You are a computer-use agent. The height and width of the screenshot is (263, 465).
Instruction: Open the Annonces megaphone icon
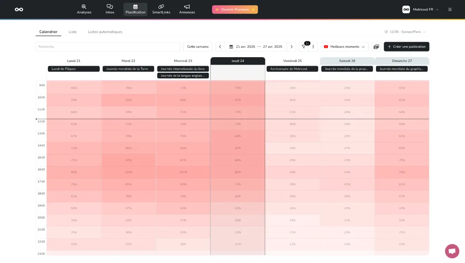[187, 9]
